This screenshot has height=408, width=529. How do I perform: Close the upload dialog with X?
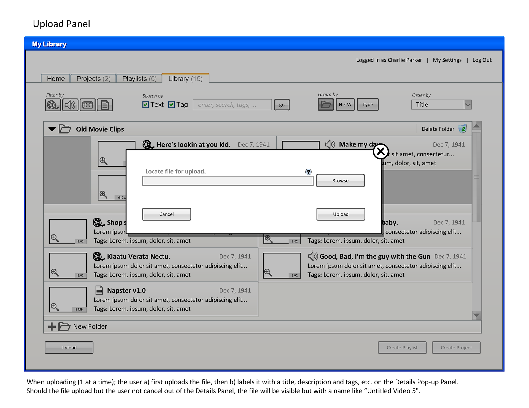(380, 151)
